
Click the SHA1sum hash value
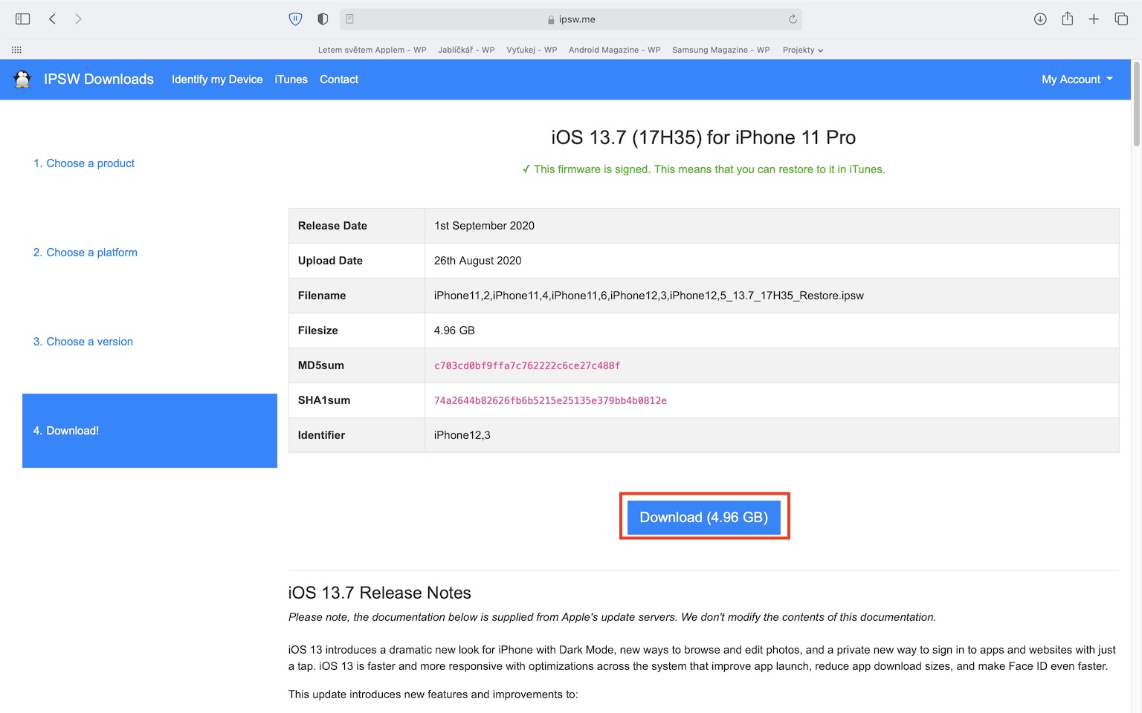(550, 400)
